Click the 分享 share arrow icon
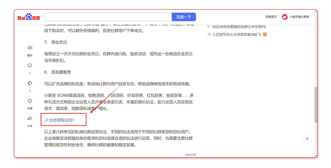 [x=30, y=118]
